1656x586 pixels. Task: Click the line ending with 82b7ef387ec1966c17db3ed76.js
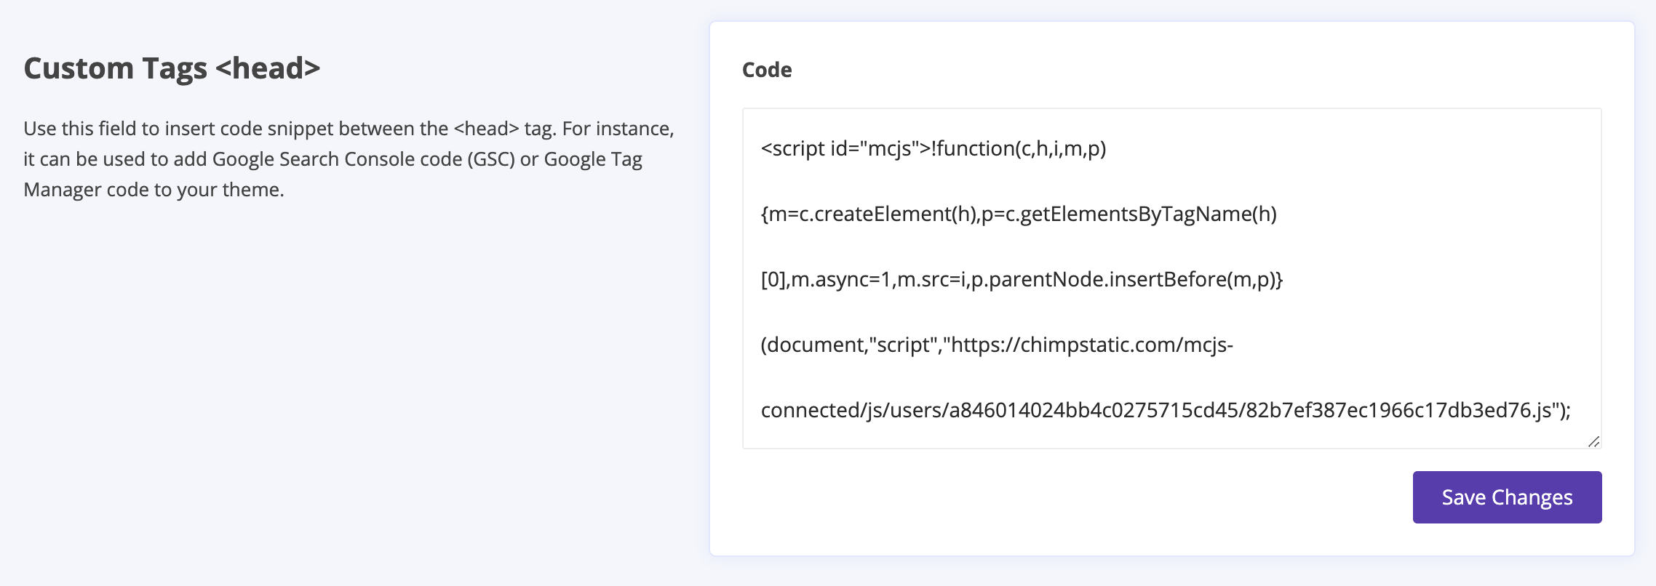pyautogui.click(x=1166, y=410)
